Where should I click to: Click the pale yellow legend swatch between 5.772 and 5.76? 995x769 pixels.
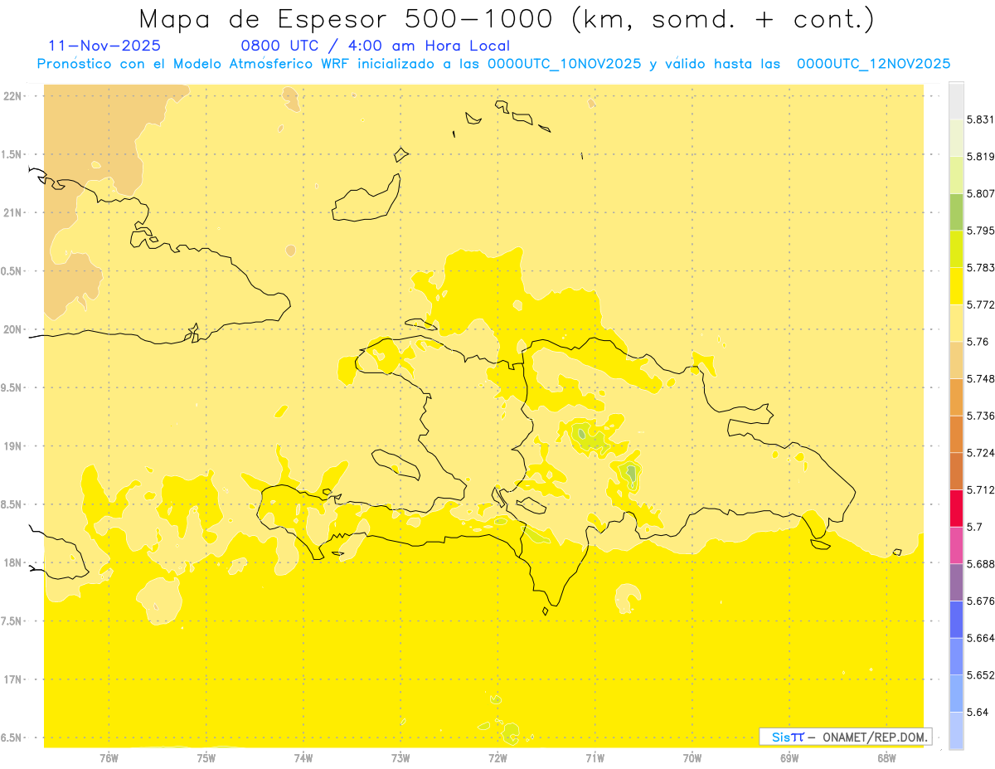point(956,324)
